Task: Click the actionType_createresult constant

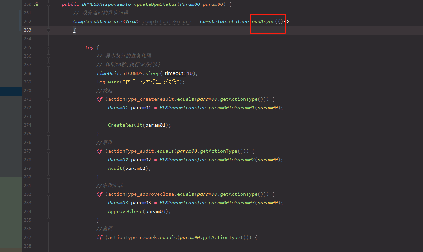Action: 141,99
